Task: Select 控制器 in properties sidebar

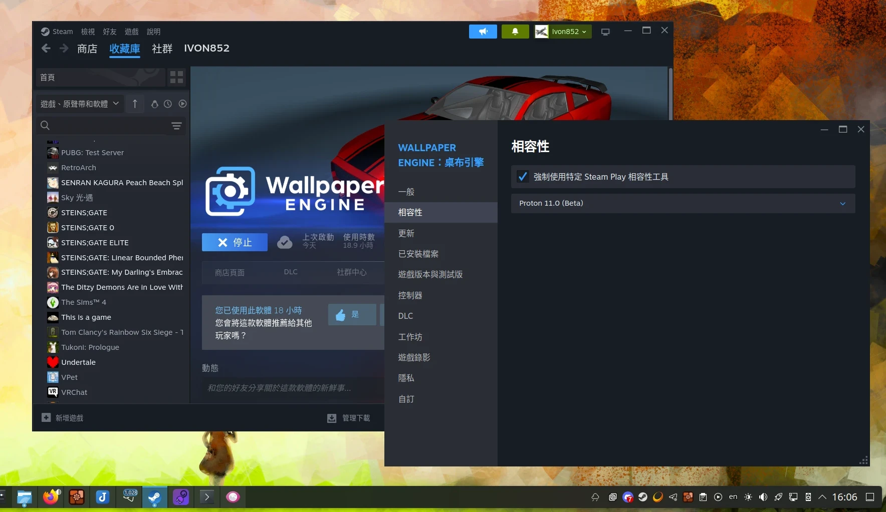Action: [441, 295]
